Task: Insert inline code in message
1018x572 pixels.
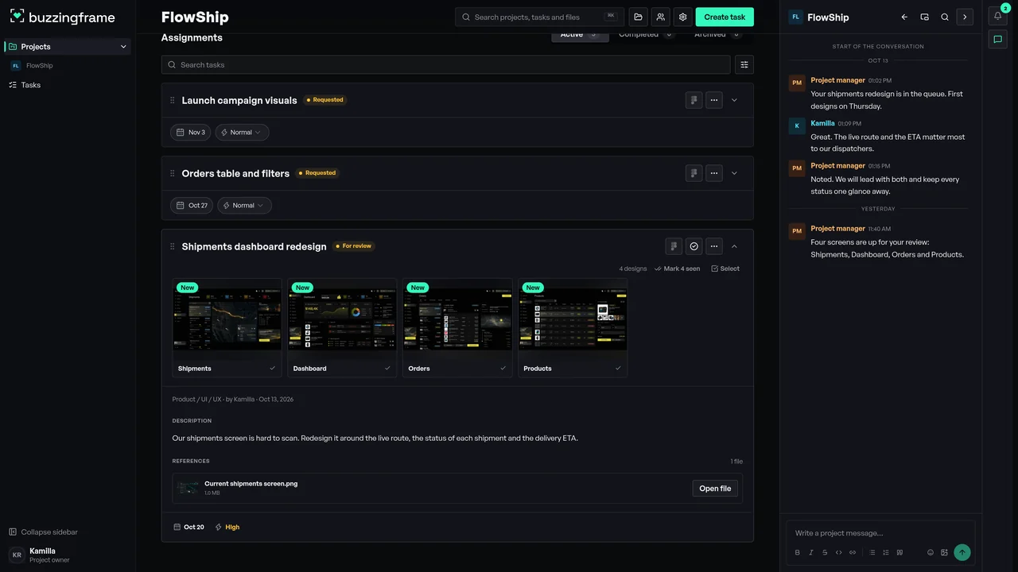Action: coord(838,552)
